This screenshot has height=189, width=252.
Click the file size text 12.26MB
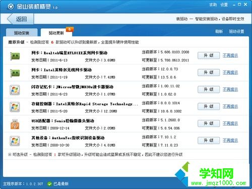110,111
